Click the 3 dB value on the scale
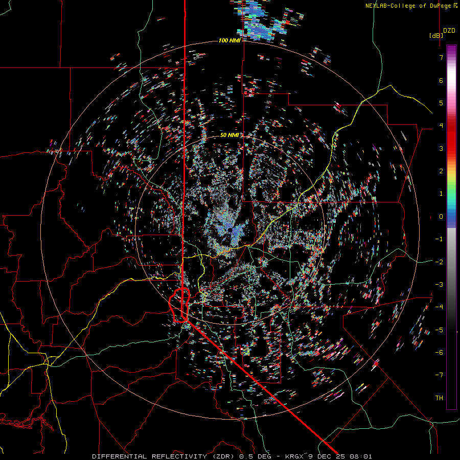460x460 pixels. tap(441, 148)
